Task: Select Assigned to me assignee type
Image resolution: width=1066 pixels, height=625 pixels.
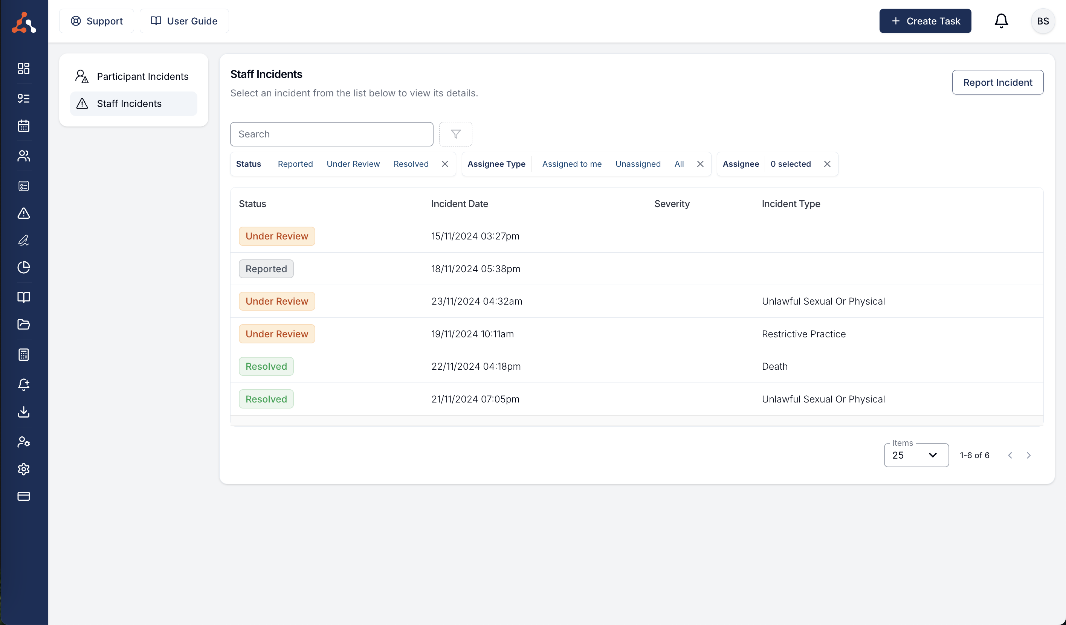Action: [571, 164]
